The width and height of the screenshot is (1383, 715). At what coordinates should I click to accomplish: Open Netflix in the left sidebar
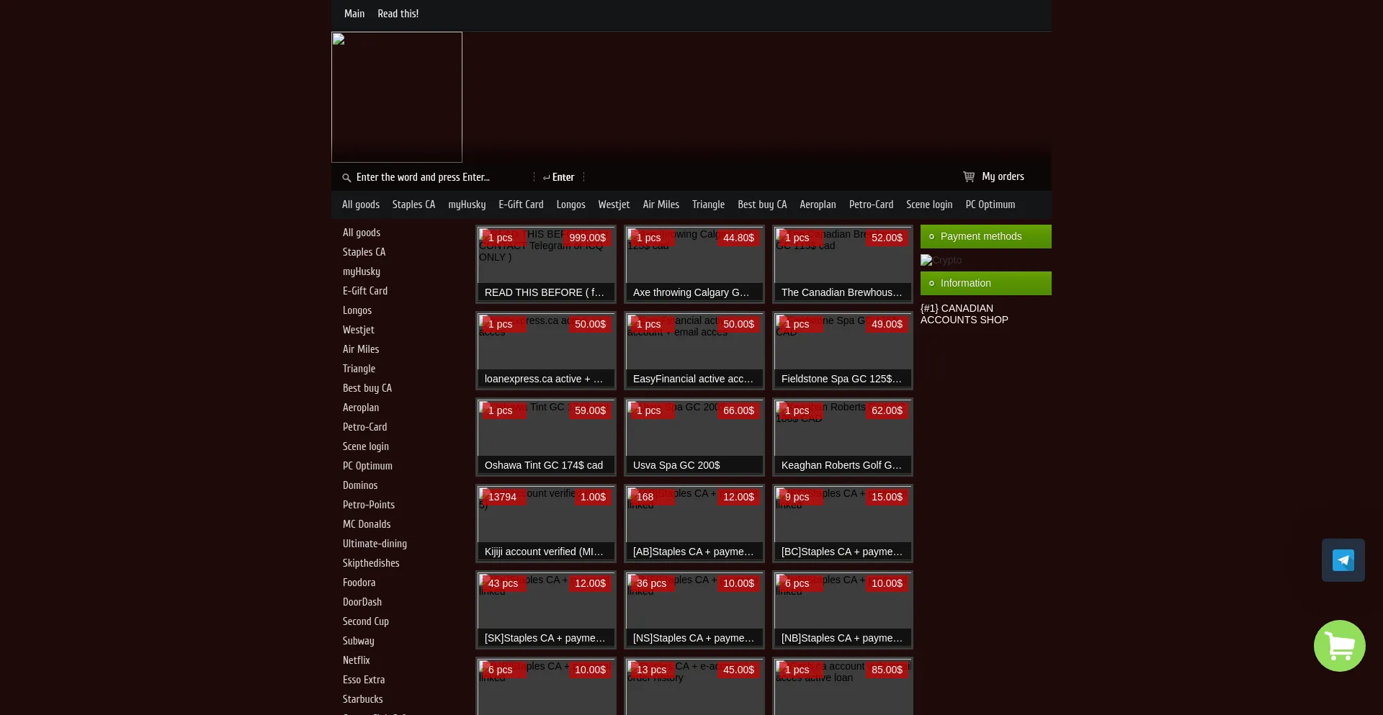coord(356,660)
